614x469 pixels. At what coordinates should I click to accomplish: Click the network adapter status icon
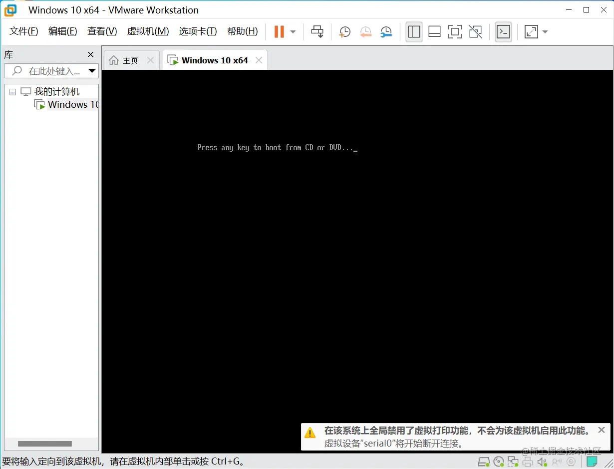tap(513, 462)
